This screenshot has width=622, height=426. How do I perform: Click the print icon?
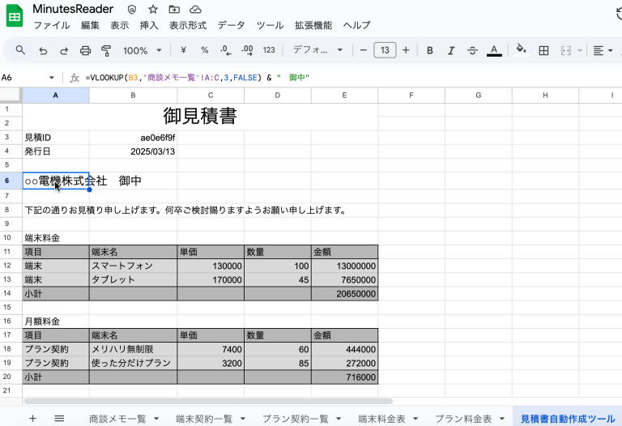coord(85,50)
